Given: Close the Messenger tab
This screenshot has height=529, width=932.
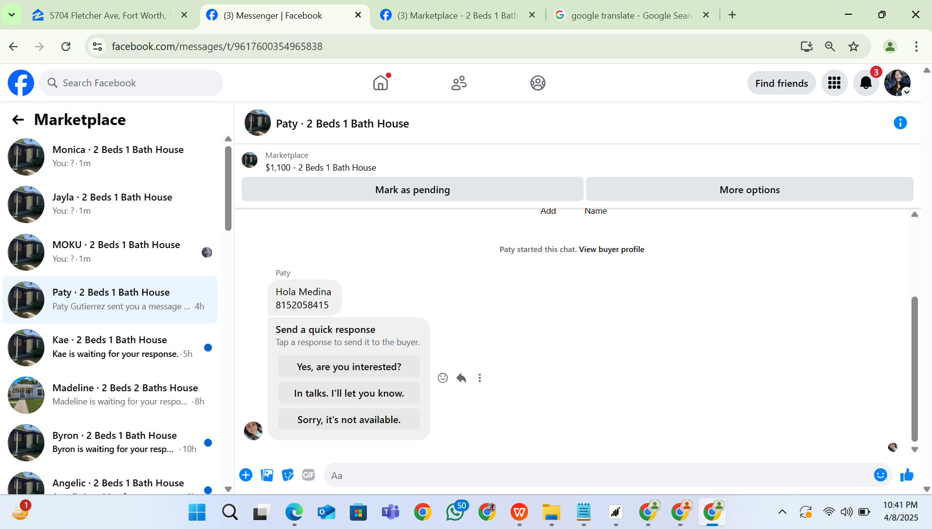Looking at the screenshot, I should [358, 15].
